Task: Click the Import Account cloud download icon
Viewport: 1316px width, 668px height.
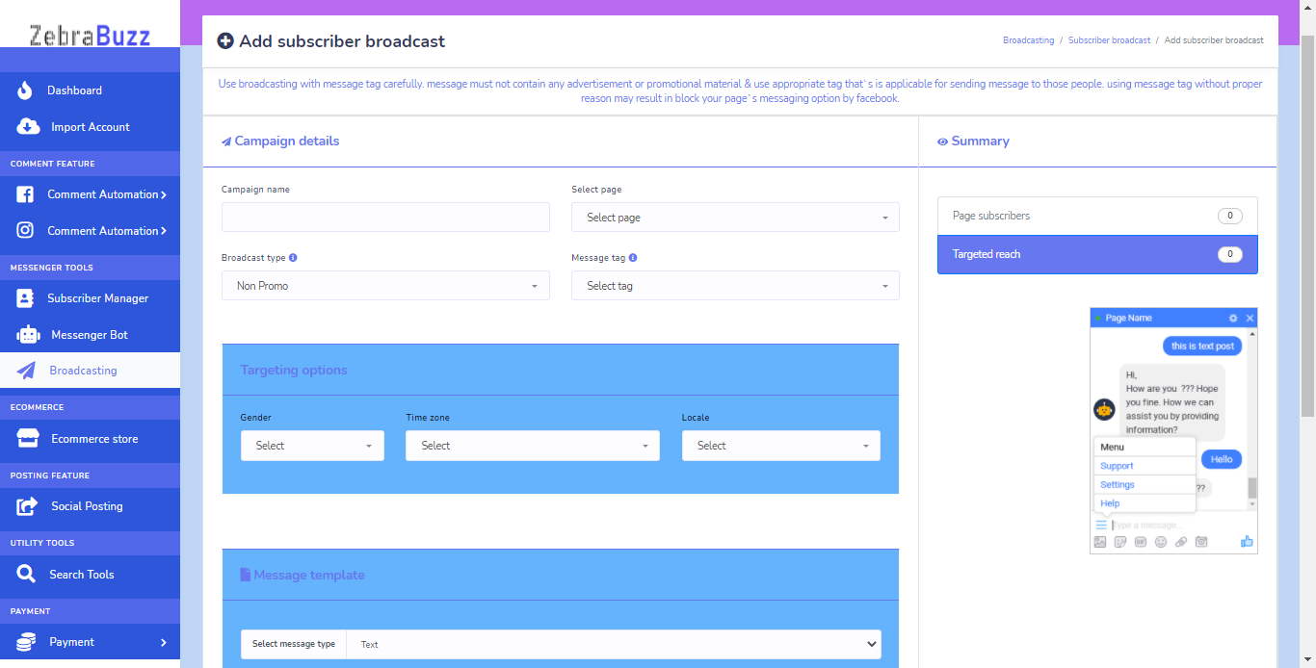Action: click(x=27, y=127)
